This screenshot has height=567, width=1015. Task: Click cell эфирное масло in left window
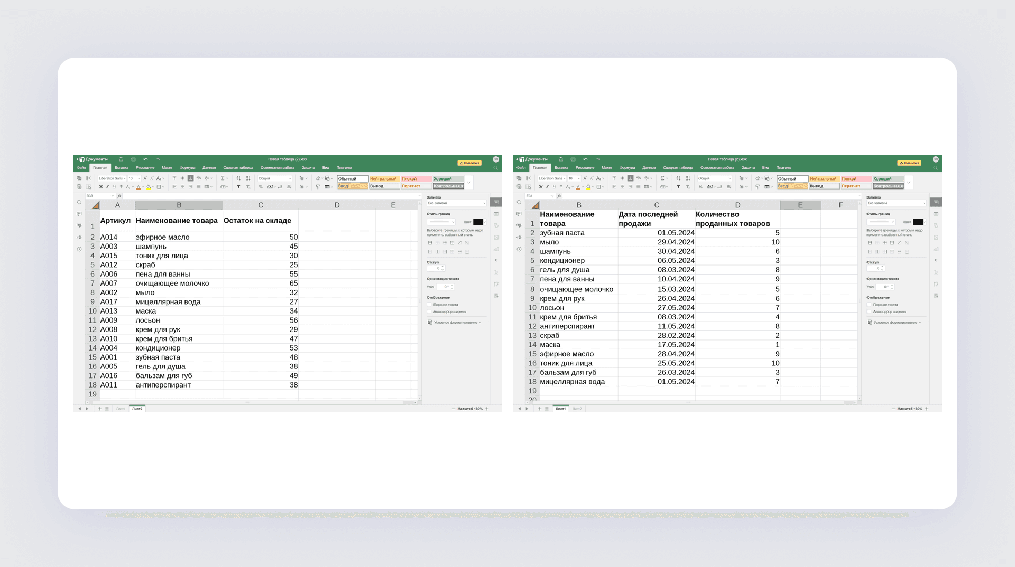pos(179,237)
